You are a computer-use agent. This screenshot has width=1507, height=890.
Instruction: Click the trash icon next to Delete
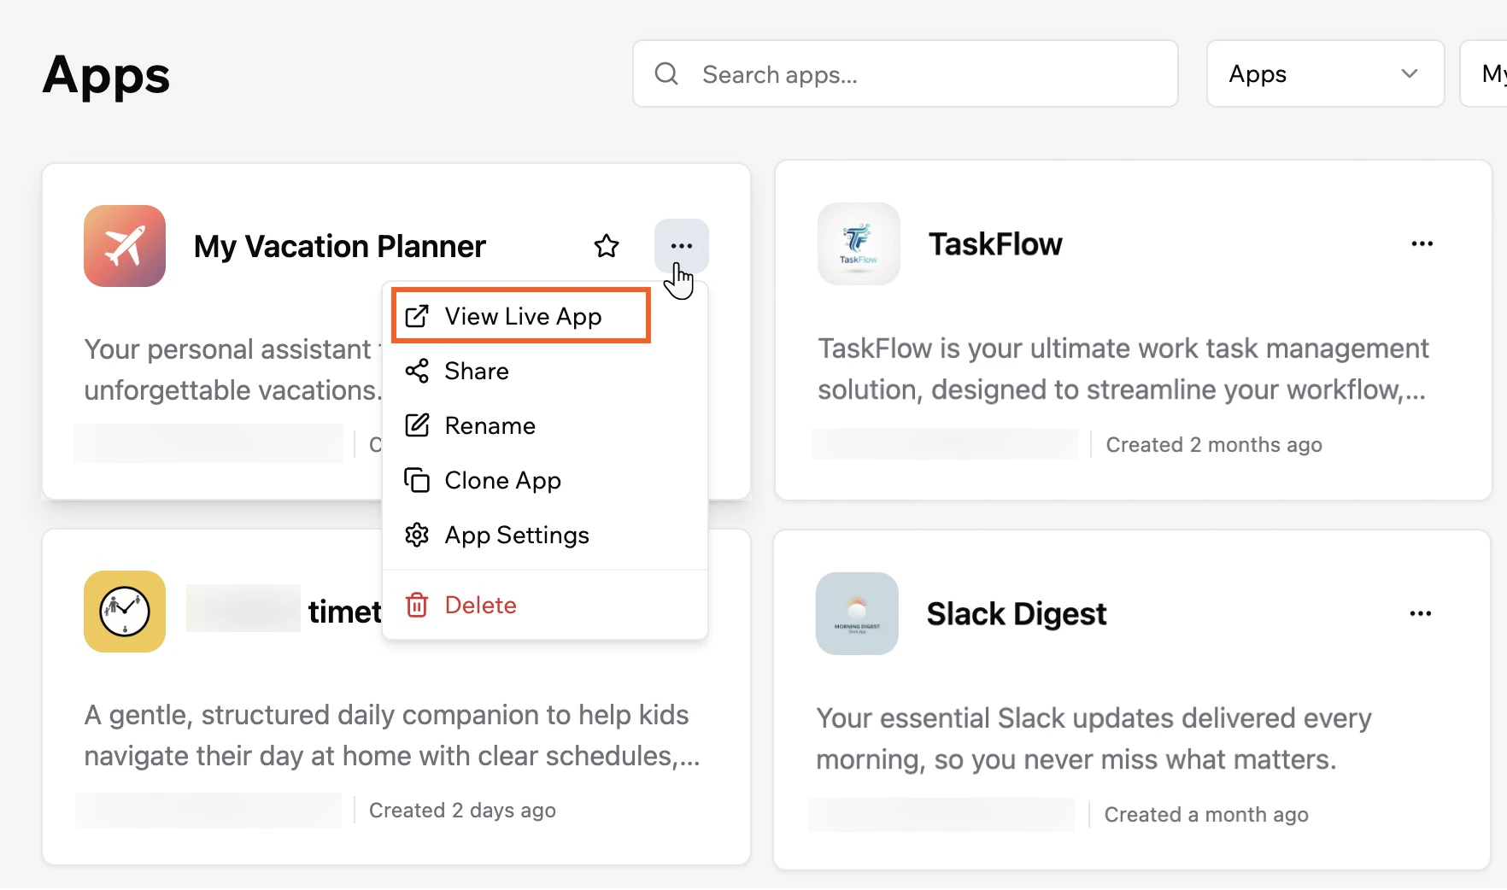tap(417, 605)
